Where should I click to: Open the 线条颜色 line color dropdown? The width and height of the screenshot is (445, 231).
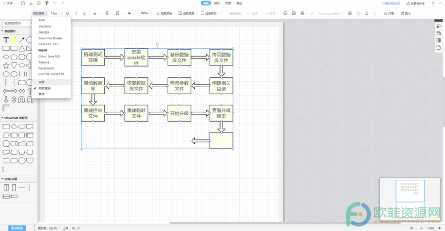(165, 13)
